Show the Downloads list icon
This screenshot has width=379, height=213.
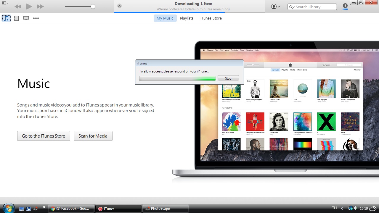345,6
